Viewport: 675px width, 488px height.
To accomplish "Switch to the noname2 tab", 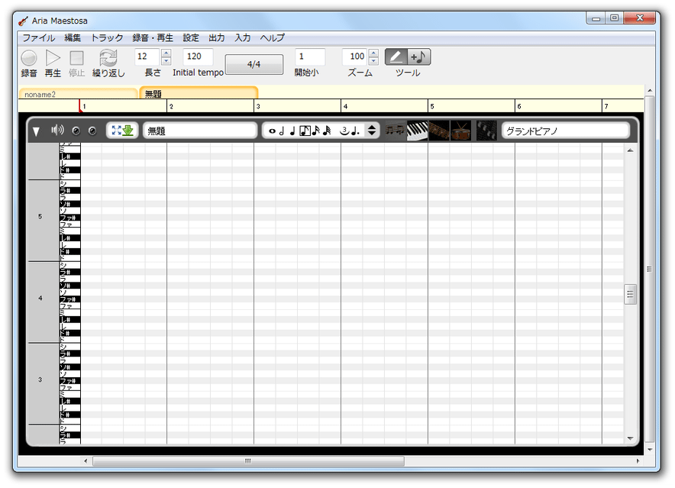I will [x=78, y=94].
